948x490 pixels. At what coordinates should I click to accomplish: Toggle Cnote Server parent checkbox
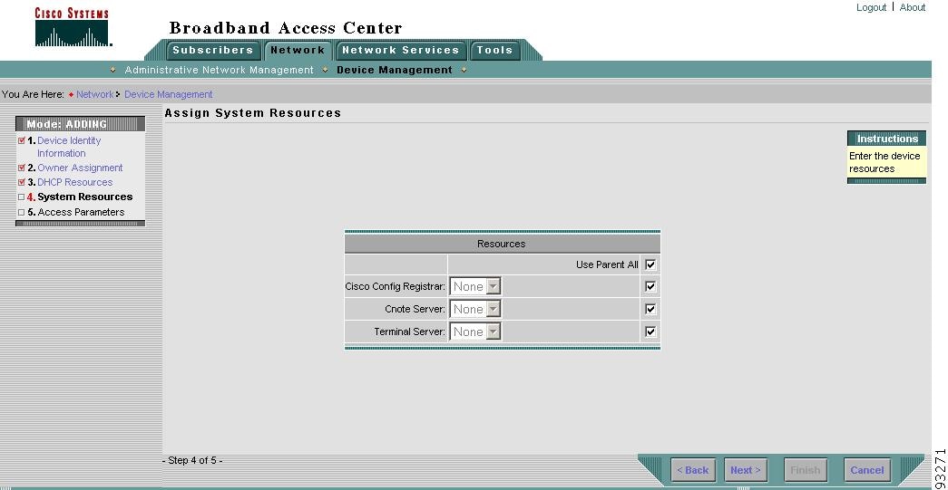650,309
